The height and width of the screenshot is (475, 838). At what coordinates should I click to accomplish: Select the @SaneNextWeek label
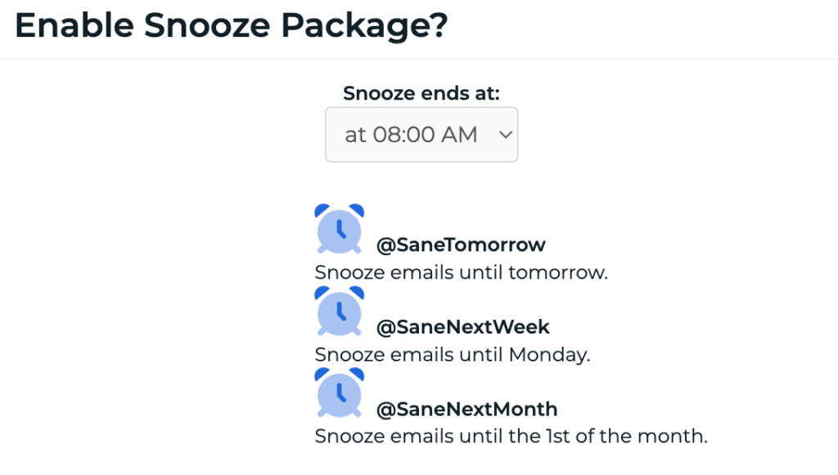click(463, 327)
